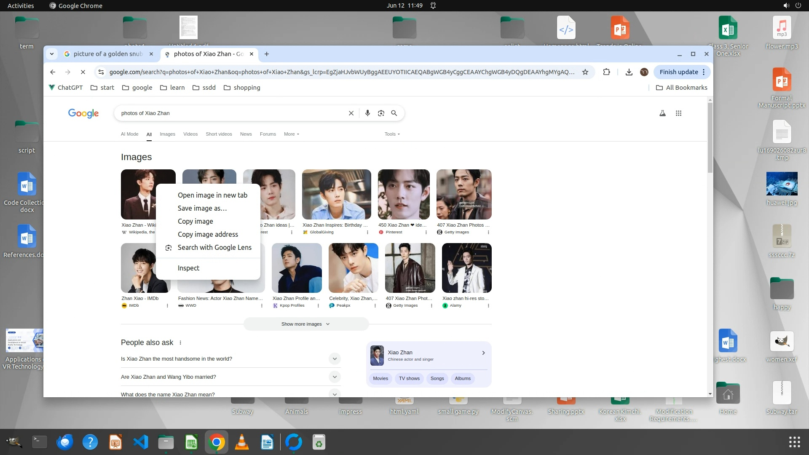Open the Chrome downloads icon
Screen dimensions: 809x455
(629, 72)
